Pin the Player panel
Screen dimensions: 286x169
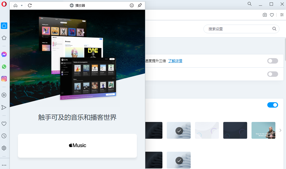coord(140,5)
